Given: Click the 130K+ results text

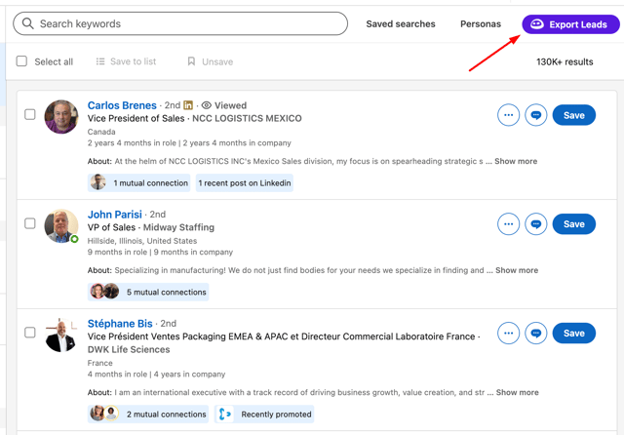Looking at the screenshot, I should 565,61.
